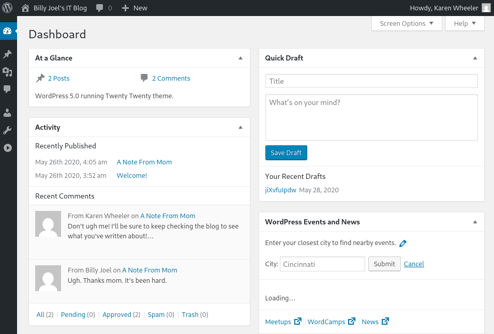This screenshot has width=494, height=334.
Task: Select the Dashboard gauge icon in sidebar
Action: coord(7,31)
